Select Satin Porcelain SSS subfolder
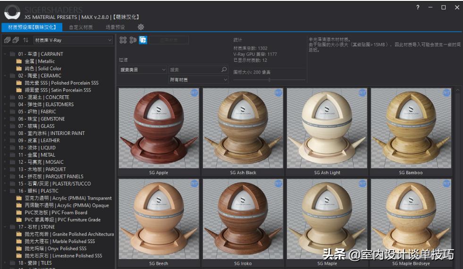Viewport: 463px width, 269px height. (58, 90)
